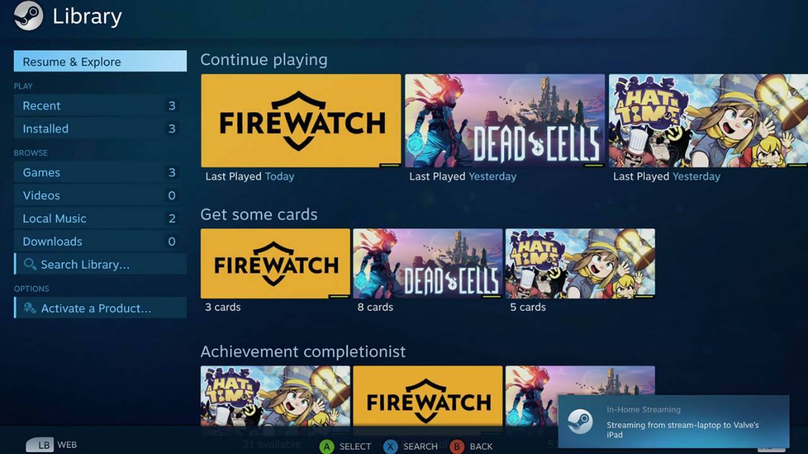Click the red B Back button icon
The image size is (808, 454).
click(x=458, y=446)
